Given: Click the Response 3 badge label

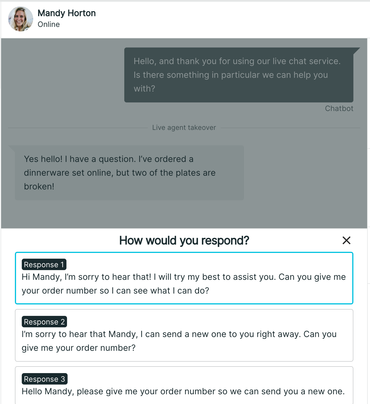Looking at the screenshot, I should 44,379.
